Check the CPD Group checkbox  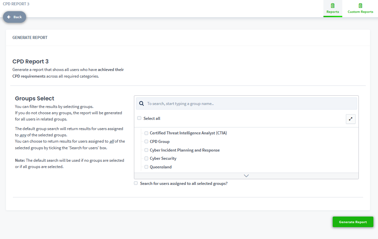146,142
